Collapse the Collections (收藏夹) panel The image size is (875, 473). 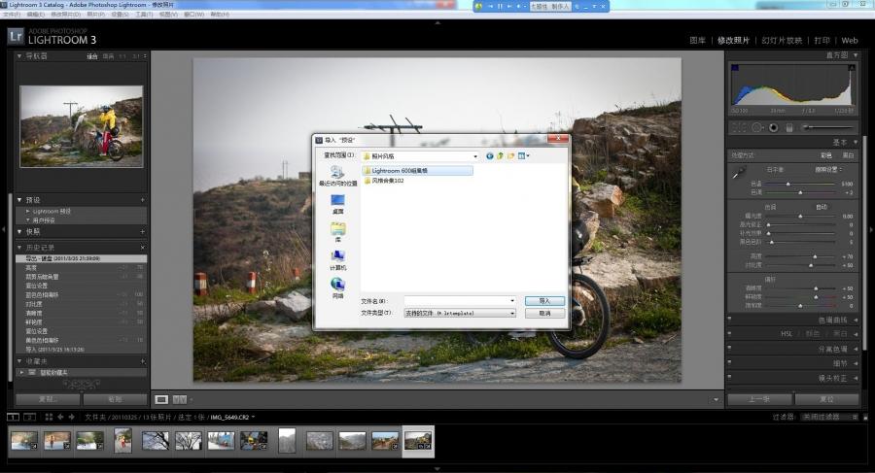tap(19, 361)
